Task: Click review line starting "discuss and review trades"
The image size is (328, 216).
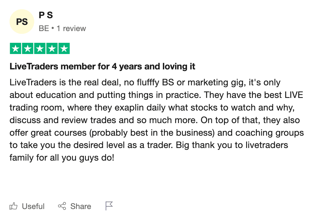Action: coord(154,120)
